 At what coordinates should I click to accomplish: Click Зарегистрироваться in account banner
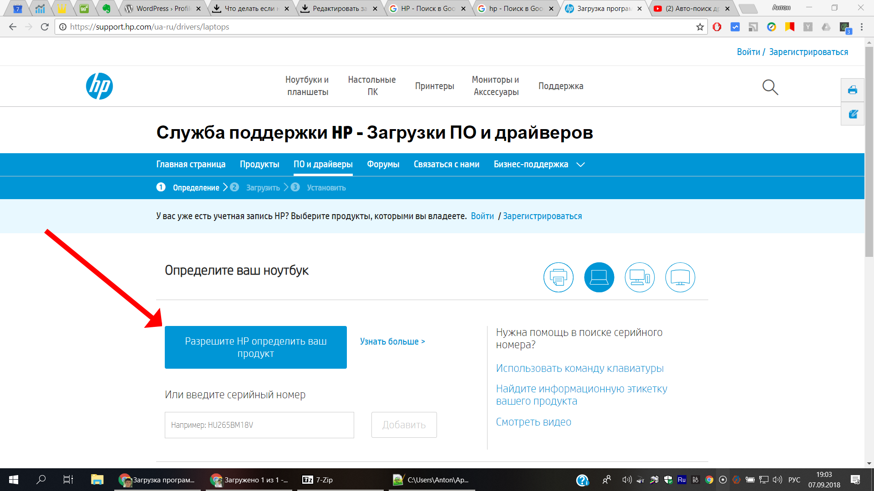click(542, 216)
